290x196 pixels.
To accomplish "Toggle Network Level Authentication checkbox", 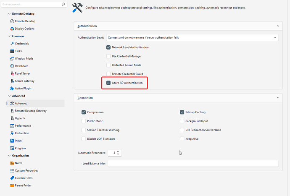I will (108, 47).
